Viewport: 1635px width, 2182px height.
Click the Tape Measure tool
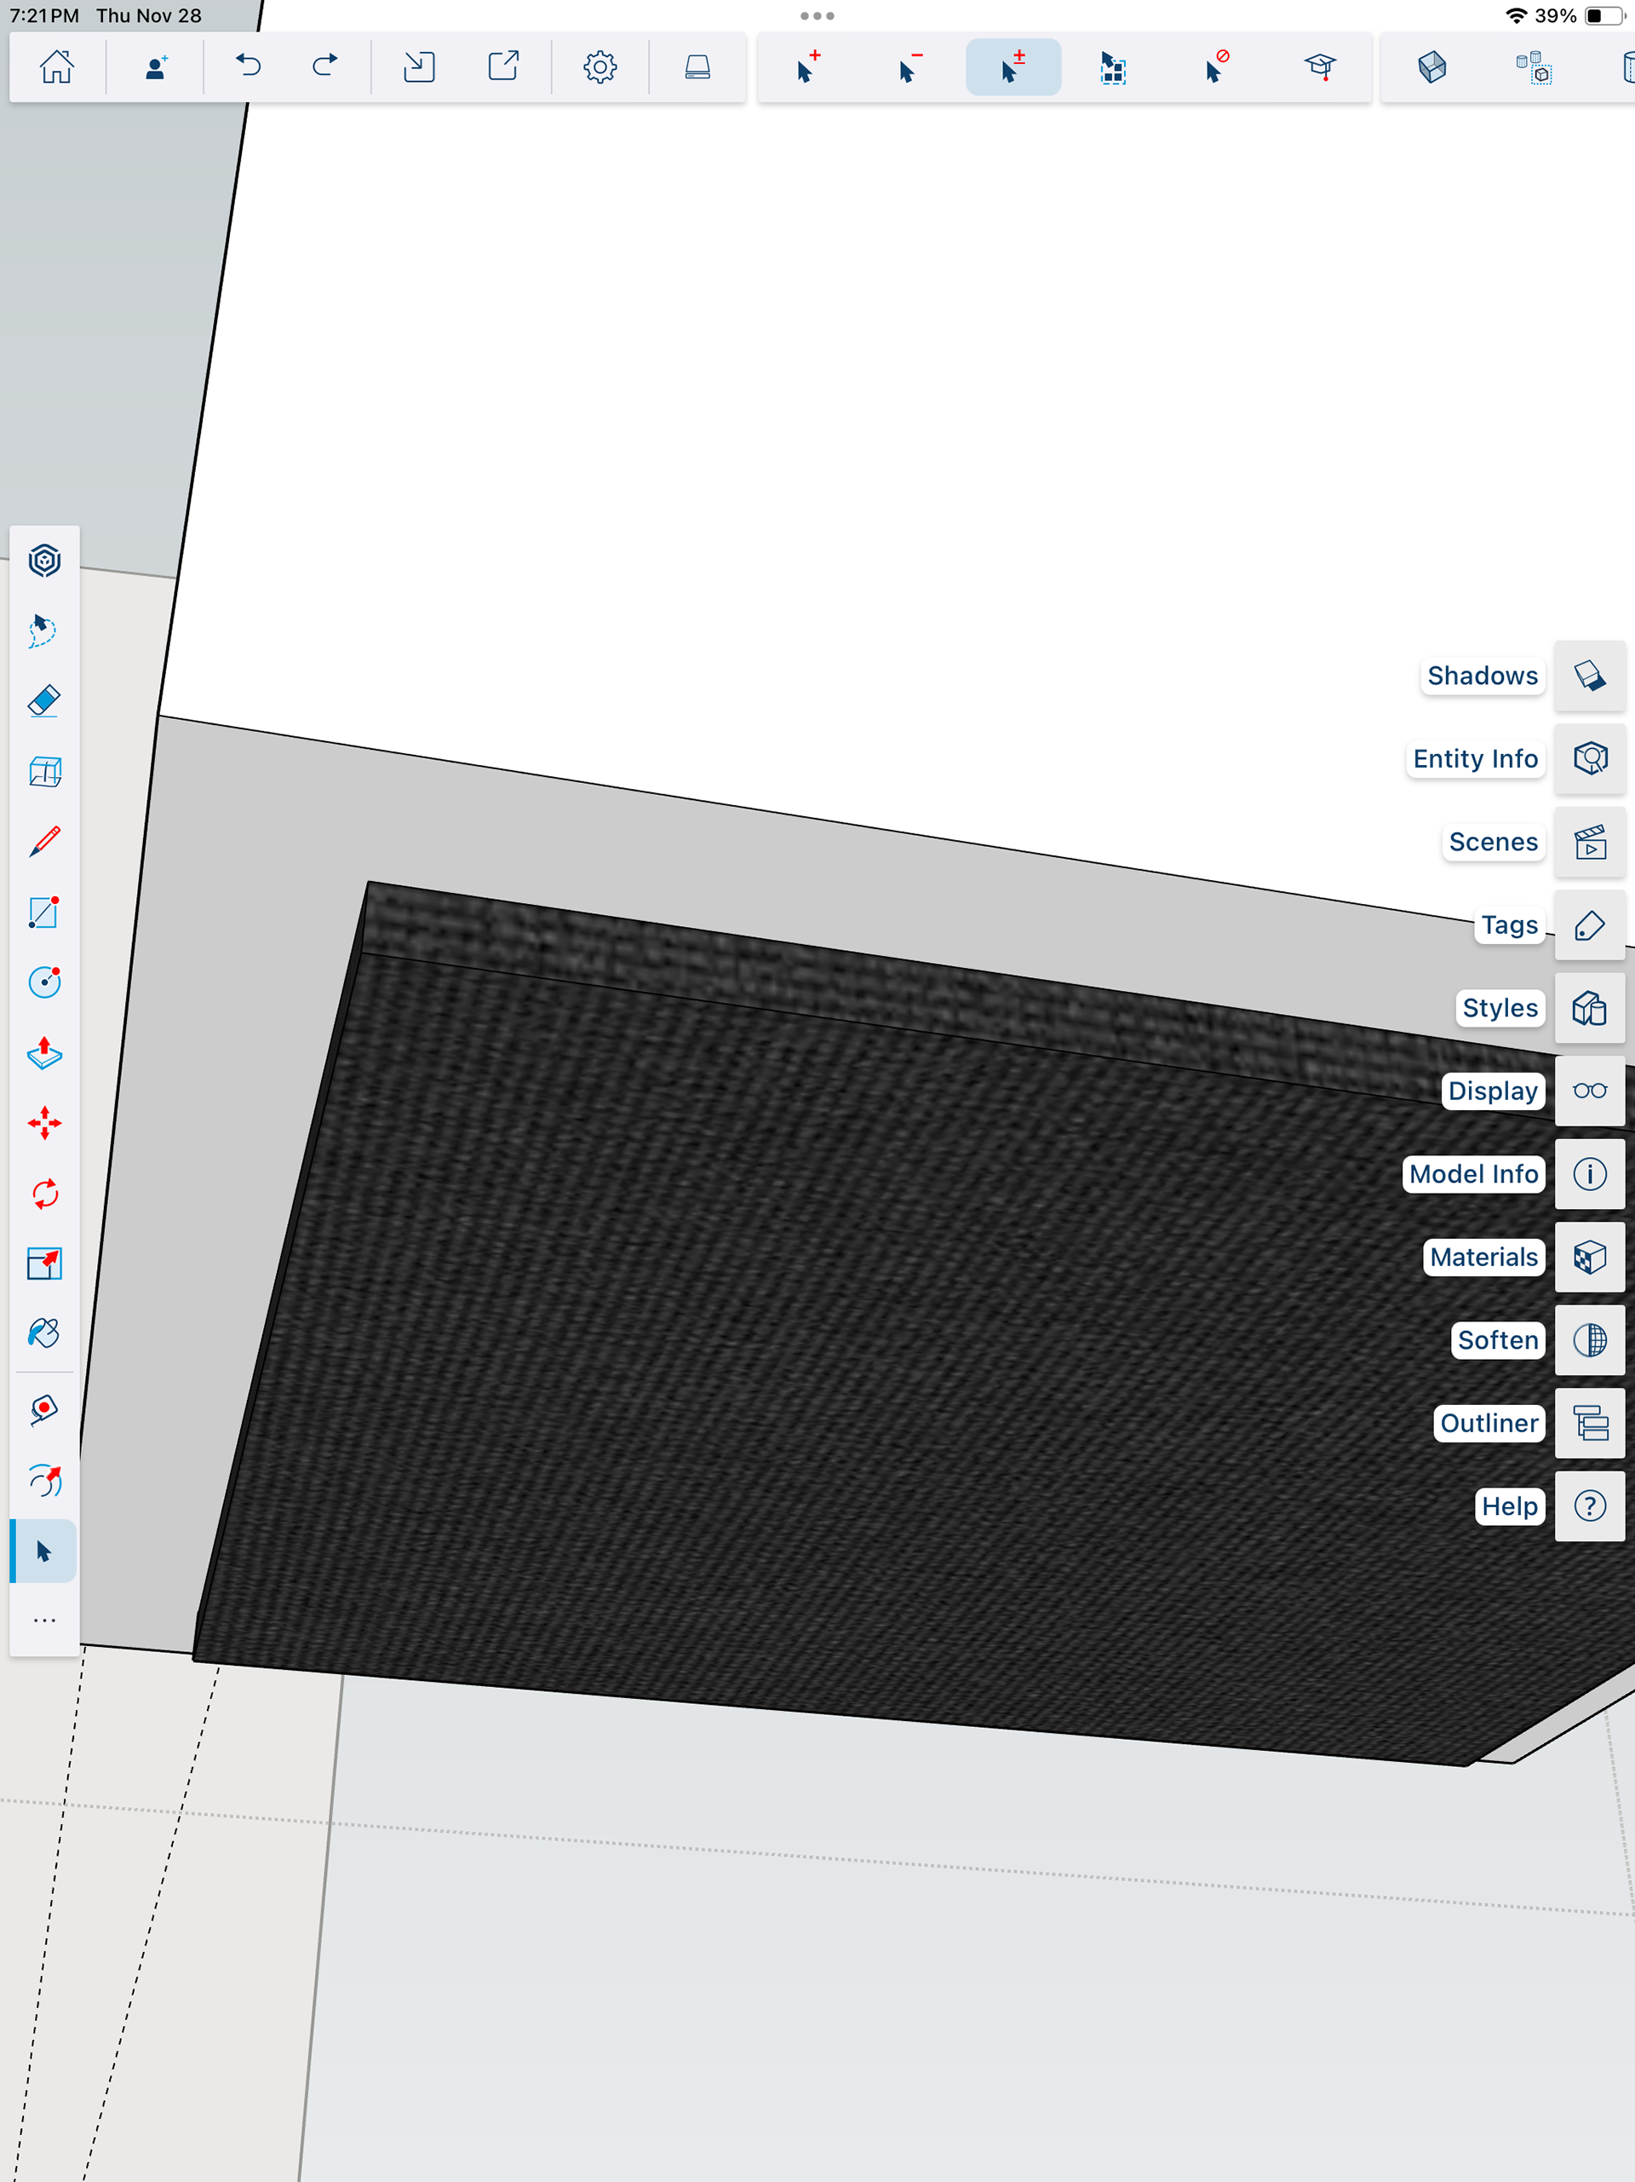pyautogui.click(x=44, y=1409)
